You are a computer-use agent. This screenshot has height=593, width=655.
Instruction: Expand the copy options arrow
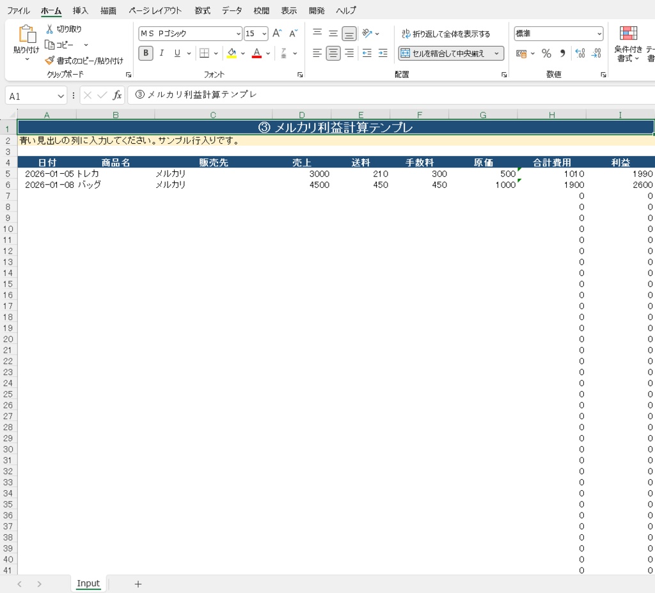coord(86,45)
